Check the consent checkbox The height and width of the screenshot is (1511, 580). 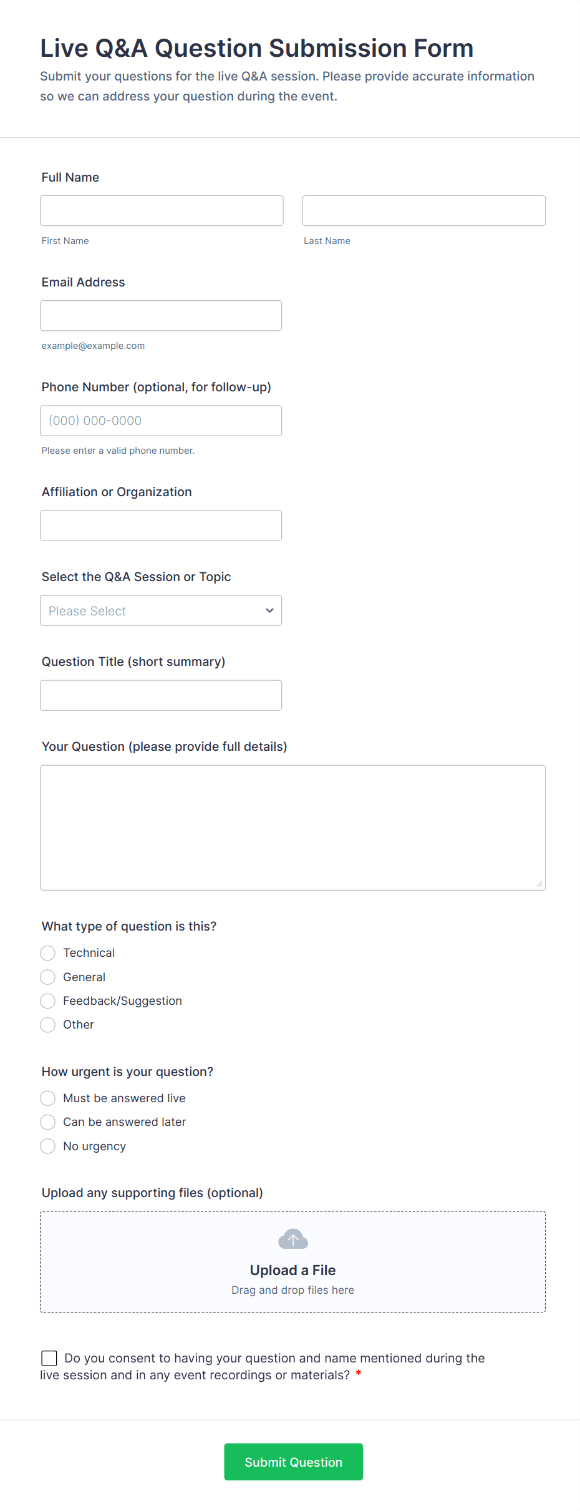pos(49,1358)
